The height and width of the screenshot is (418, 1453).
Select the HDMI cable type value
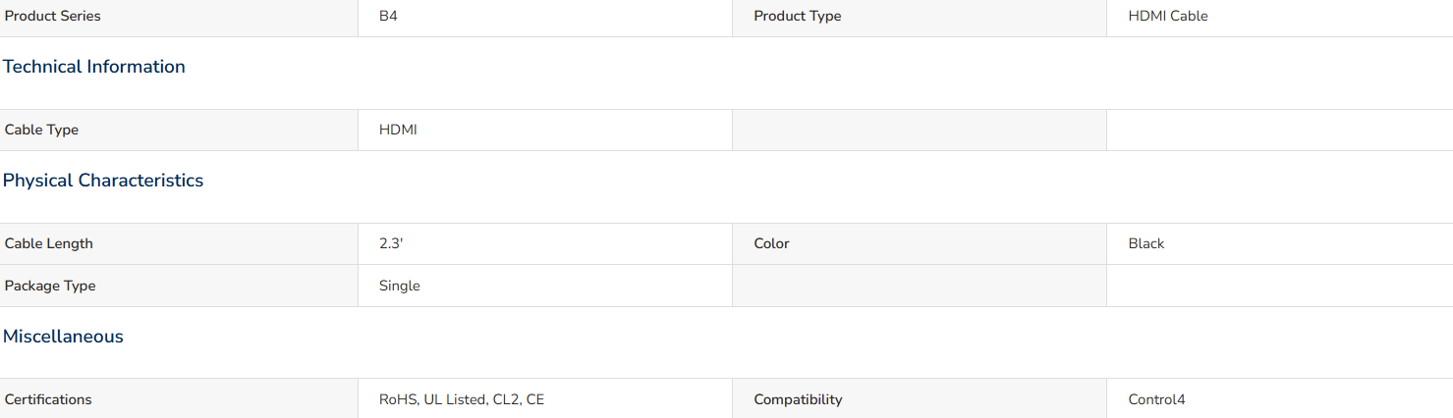click(398, 130)
